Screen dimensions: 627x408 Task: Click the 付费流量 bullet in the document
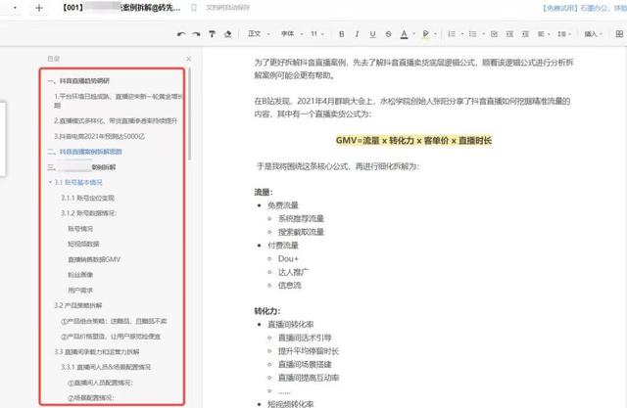pos(283,246)
